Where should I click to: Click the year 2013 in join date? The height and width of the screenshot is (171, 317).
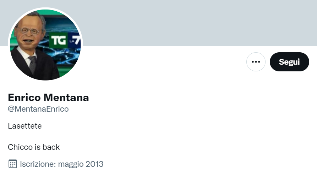tap(94, 164)
